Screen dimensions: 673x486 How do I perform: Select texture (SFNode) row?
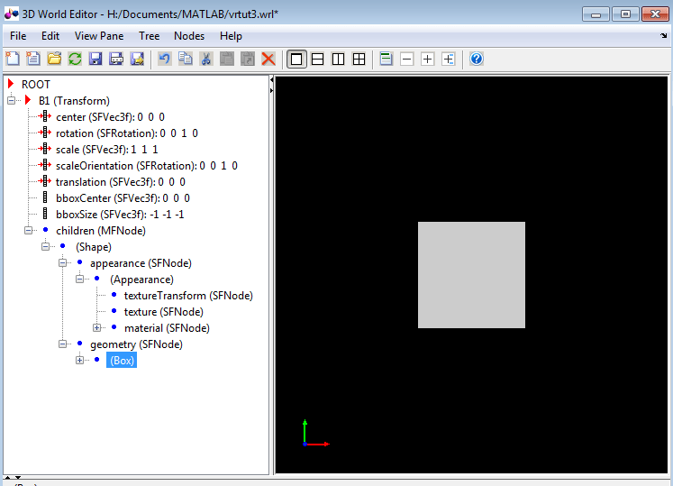(164, 312)
